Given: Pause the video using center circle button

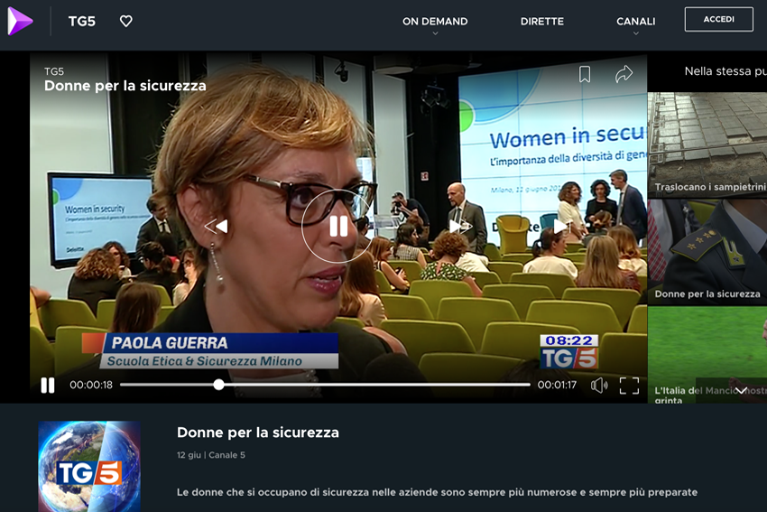Looking at the screenshot, I should pyautogui.click(x=338, y=226).
